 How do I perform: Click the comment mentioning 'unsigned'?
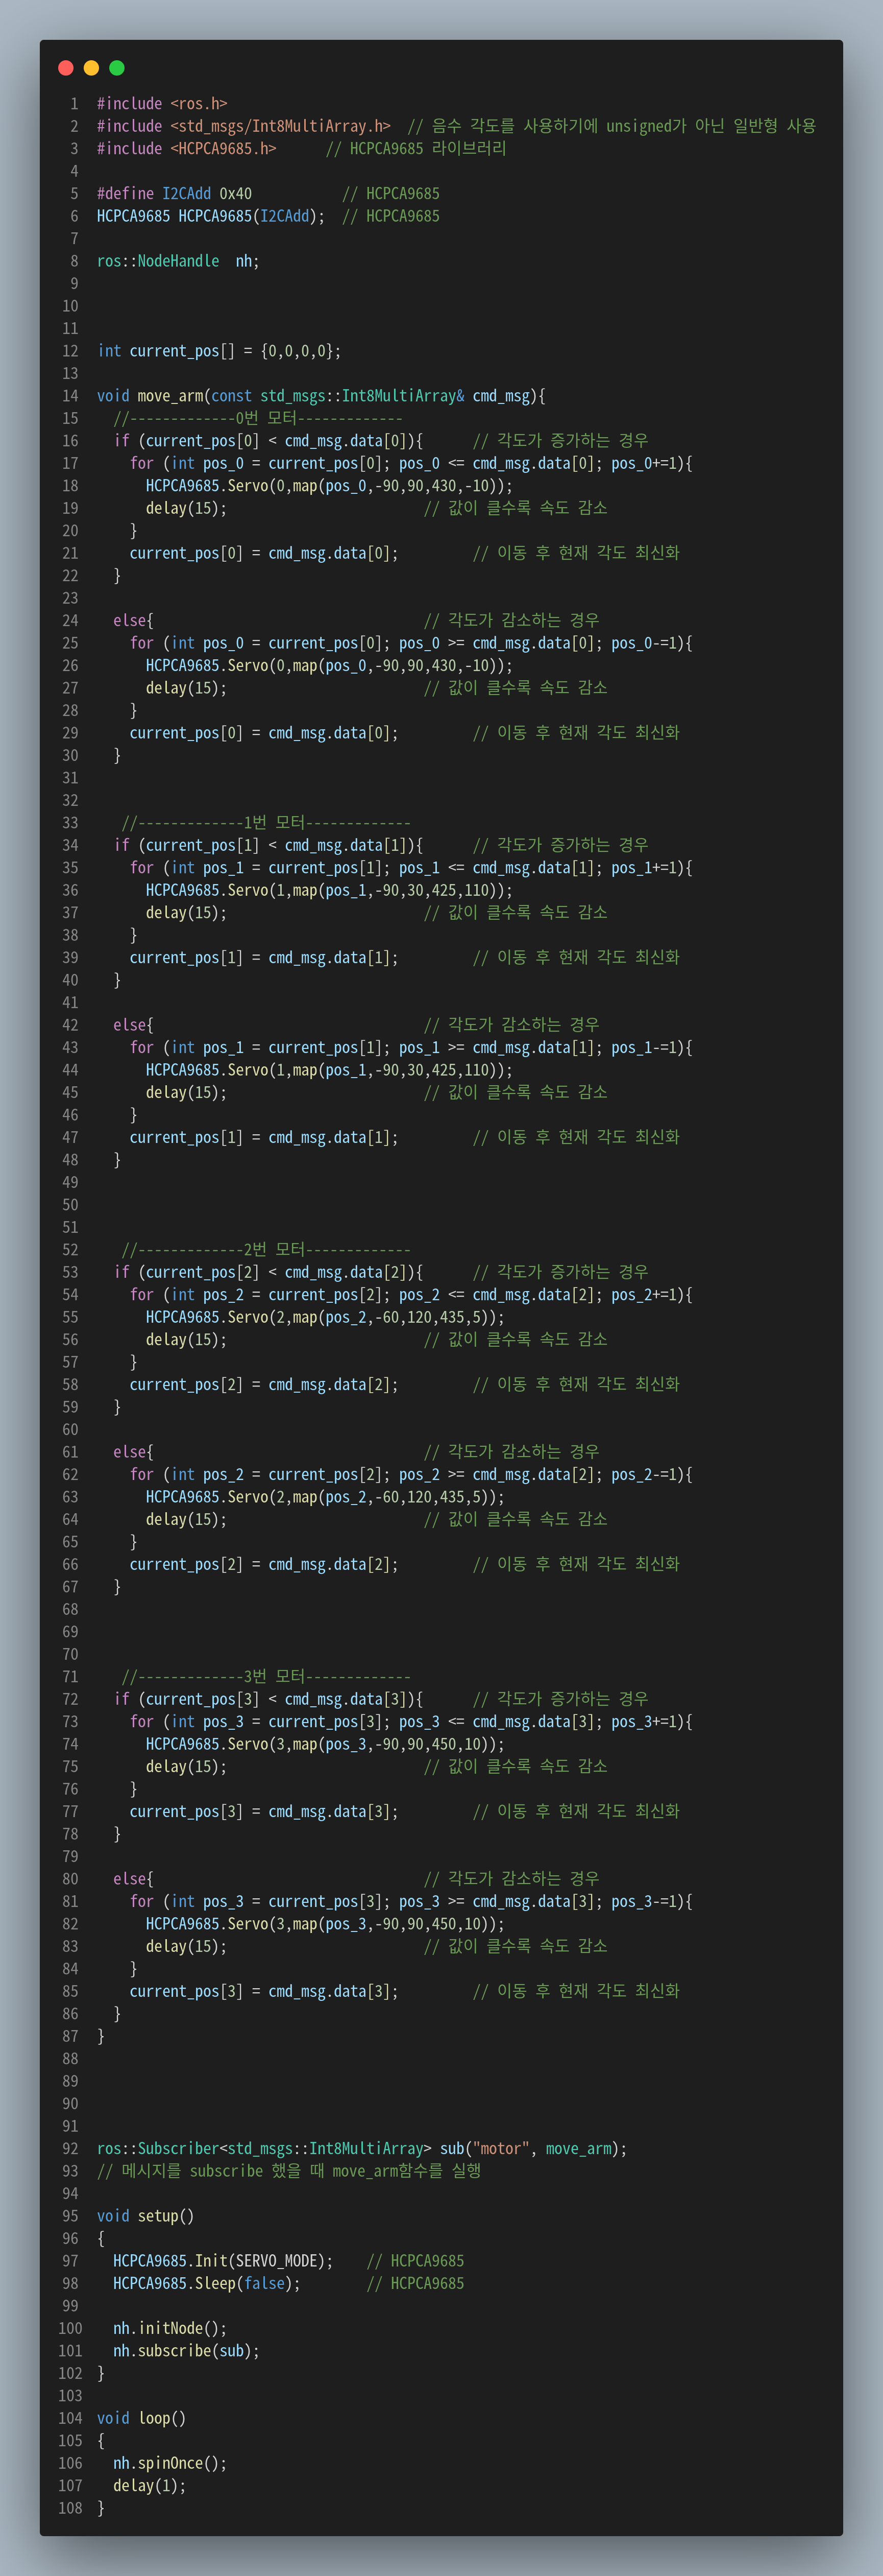coord(611,126)
